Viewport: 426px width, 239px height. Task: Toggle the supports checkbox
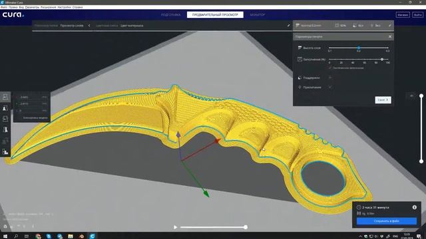(x=330, y=78)
